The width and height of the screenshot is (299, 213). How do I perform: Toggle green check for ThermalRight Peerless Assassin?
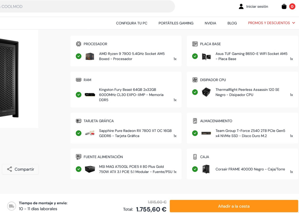(195, 92)
